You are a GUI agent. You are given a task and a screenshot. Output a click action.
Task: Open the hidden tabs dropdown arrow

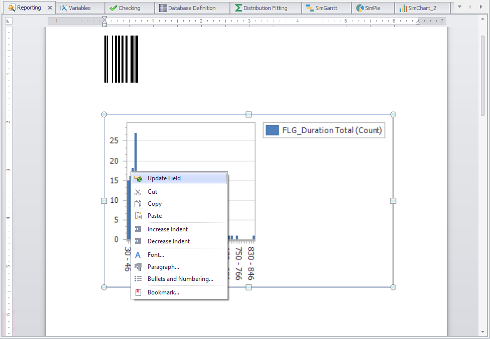tap(459, 8)
